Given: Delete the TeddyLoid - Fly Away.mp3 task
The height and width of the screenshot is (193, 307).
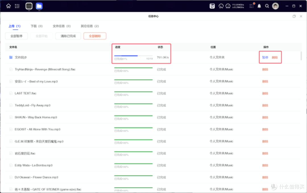Looking at the screenshot, I should pyautogui.click(x=265, y=105).
